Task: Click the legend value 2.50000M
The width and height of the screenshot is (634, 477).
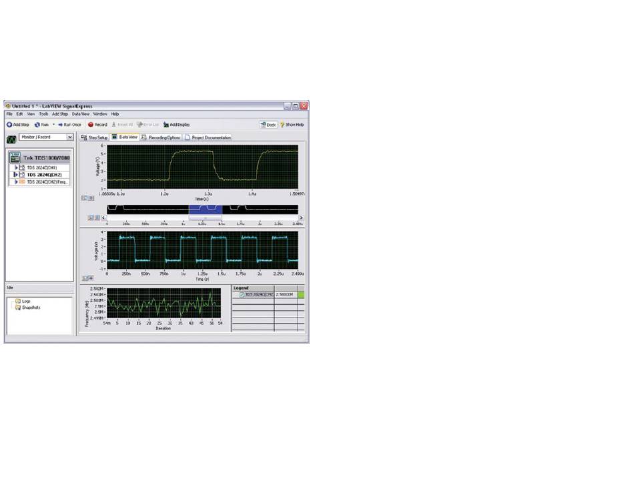Action: pos(286,295)
